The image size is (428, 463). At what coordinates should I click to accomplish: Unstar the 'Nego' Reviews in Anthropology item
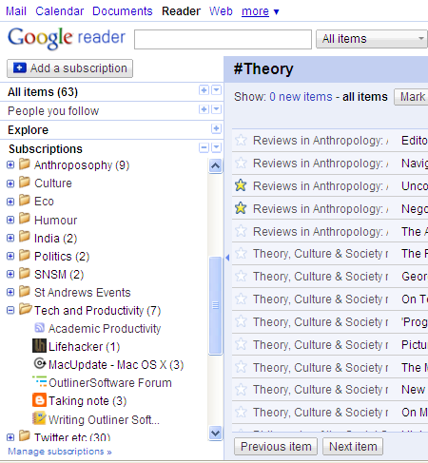(x=241, y=208)
